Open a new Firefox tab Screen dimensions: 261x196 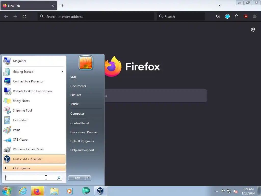[62, 6]
